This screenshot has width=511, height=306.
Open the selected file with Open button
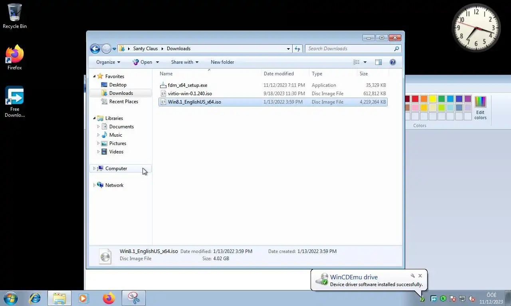143,62
